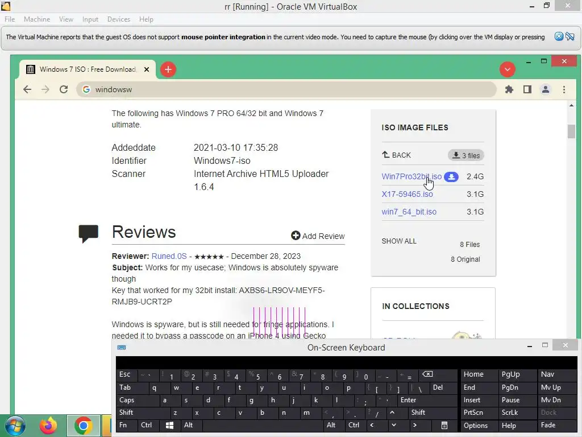Screen dimensions: 582x437
Task: Click the browser back arrow
Action: pyautogui.click(x=27, y=89)
